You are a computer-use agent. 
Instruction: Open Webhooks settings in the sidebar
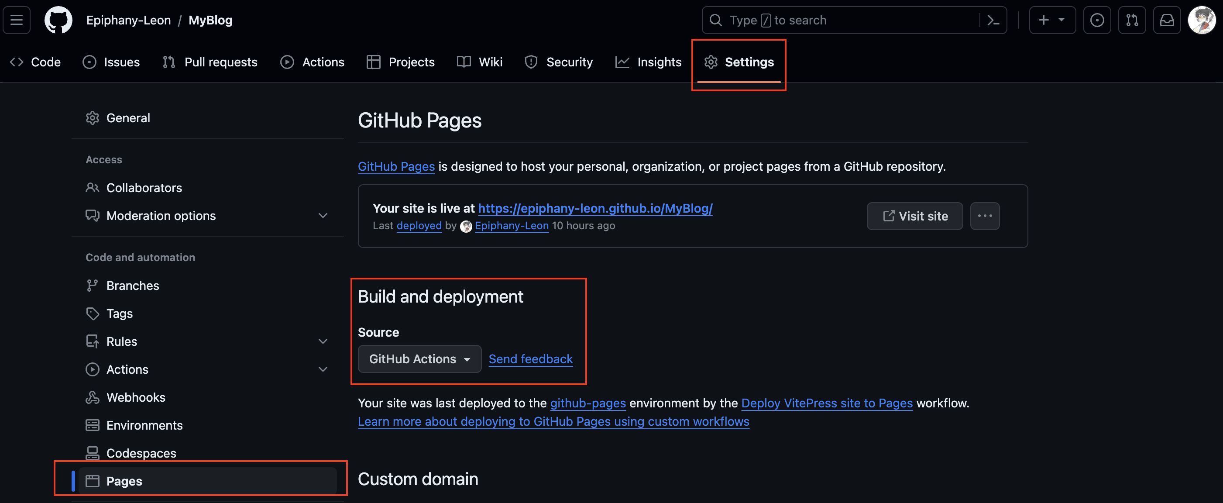click(207, 398)
